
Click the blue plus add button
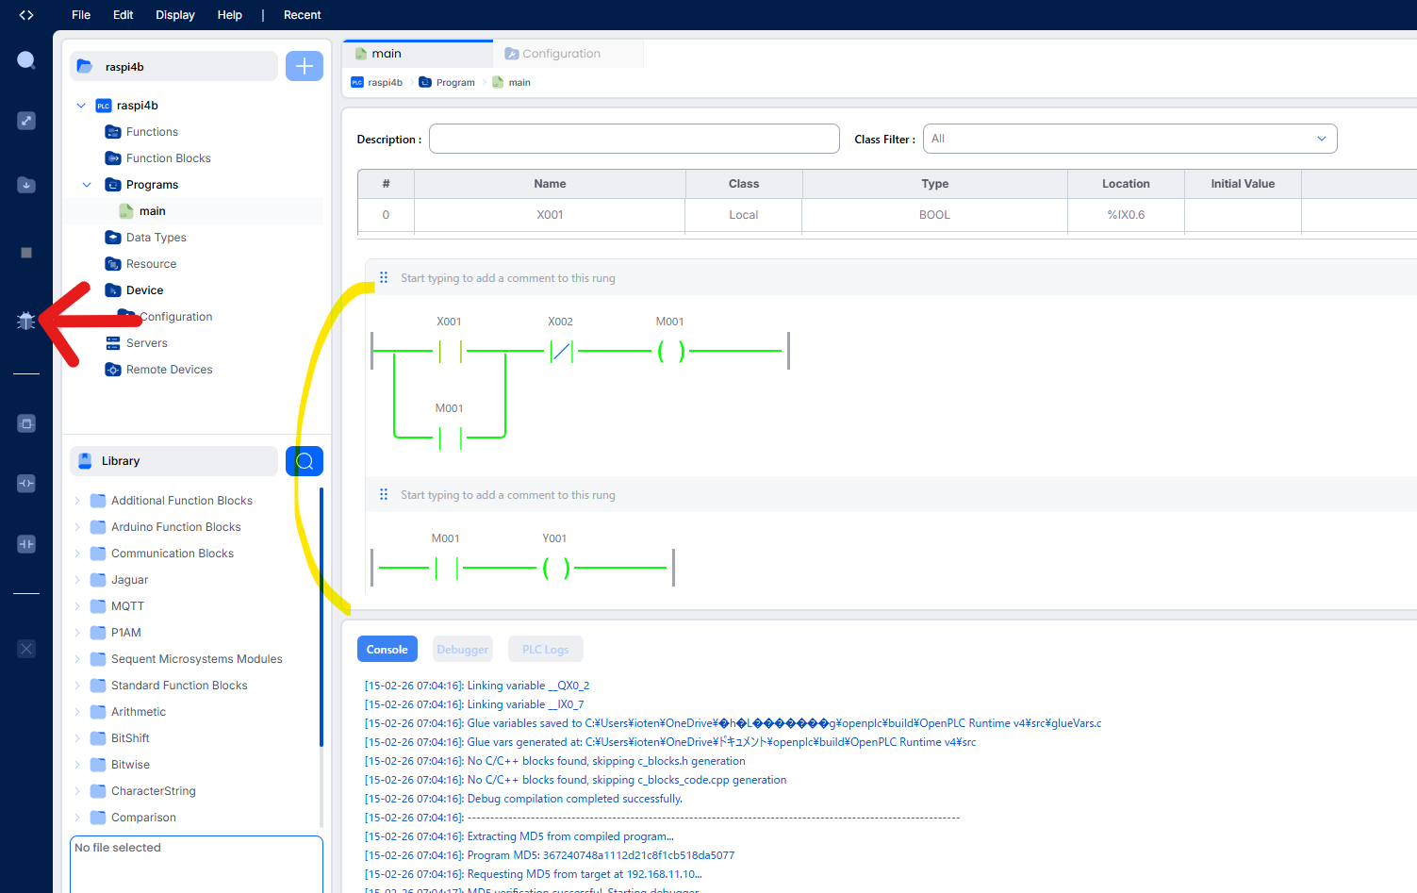pyautogui.click(x=304, y=66)
